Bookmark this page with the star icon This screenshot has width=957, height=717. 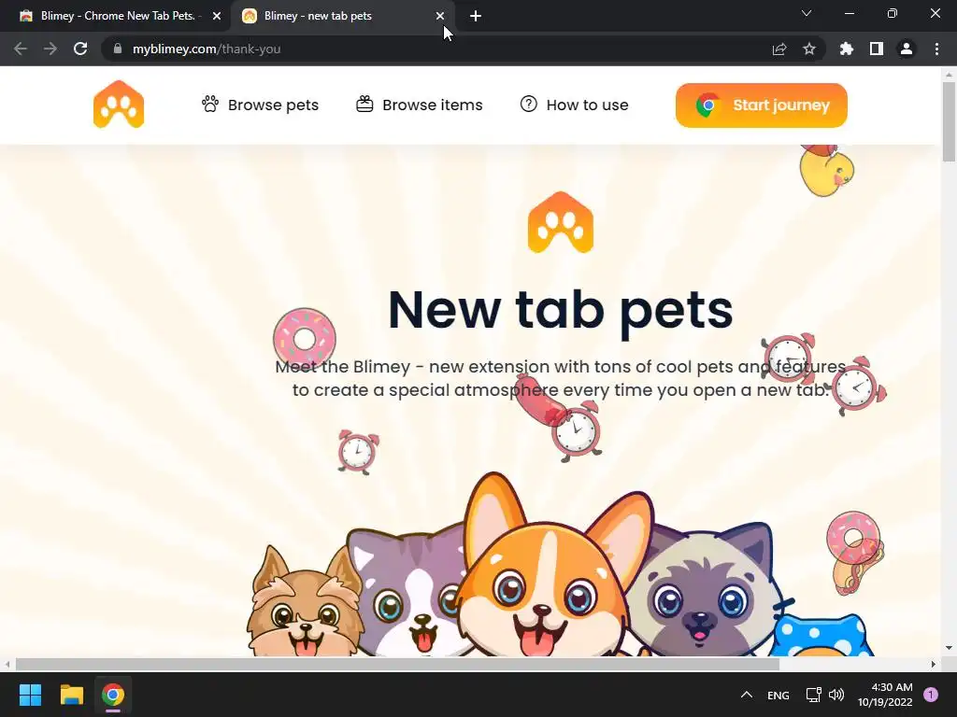[809, 49]
